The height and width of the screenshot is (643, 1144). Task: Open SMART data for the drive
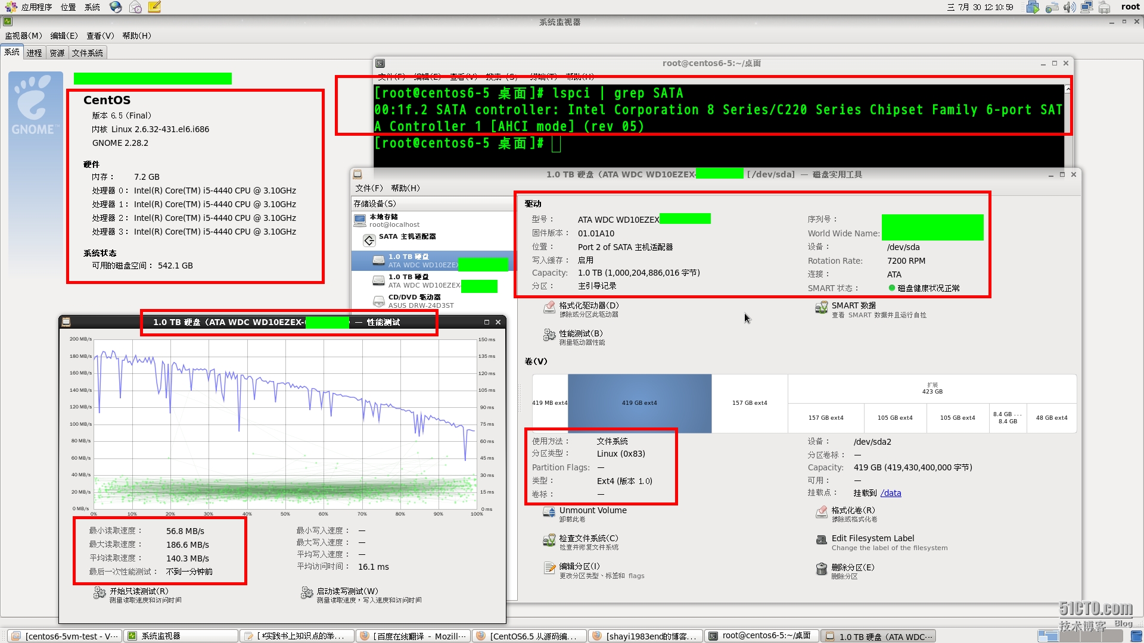871,309
